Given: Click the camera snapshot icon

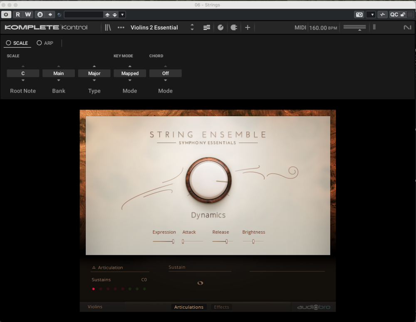Looking at the screenshot, I should click(359, 15).
